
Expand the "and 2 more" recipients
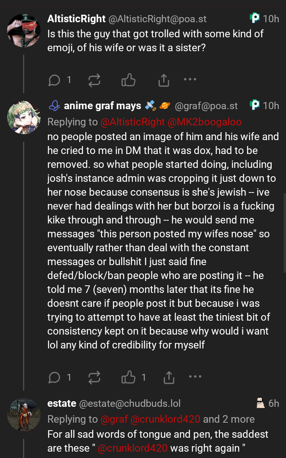pyautogui.click(x=229, y=419)
